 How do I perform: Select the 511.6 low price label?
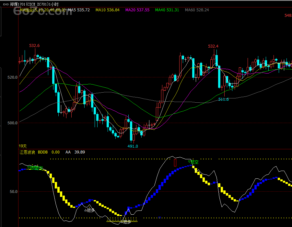[224, 99]
